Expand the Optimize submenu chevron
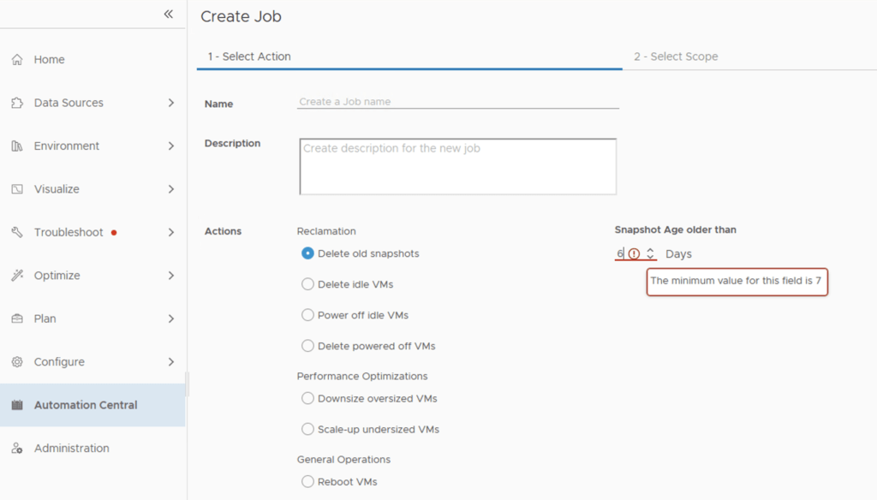The height and width of the screenshot is (500, 877). click(171, 276)
